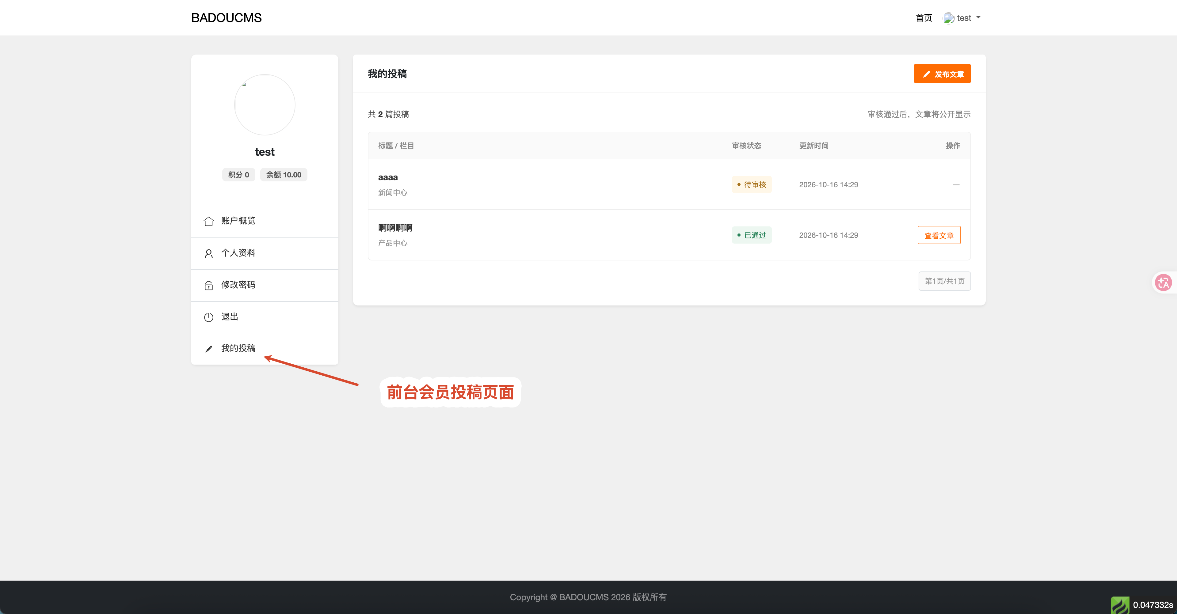Click the 待审核 status badge
This screenshot has height=614, width=1177.
[752, 184]
